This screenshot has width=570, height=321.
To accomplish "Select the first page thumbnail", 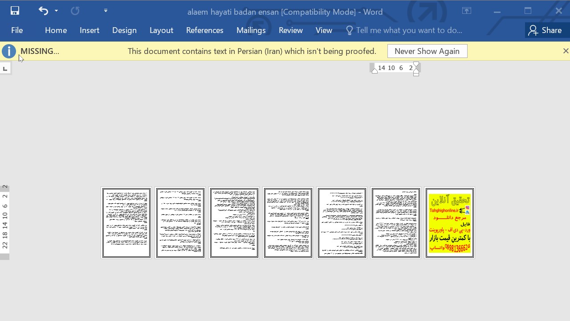I will click(126, 223).
